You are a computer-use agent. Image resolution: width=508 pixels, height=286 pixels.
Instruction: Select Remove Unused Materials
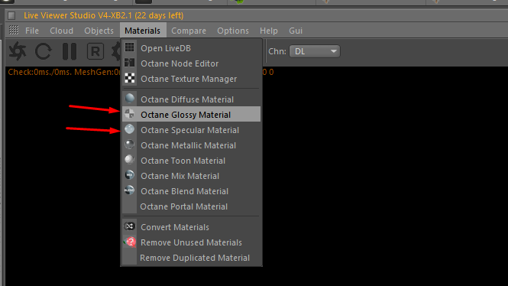point(191,242)
